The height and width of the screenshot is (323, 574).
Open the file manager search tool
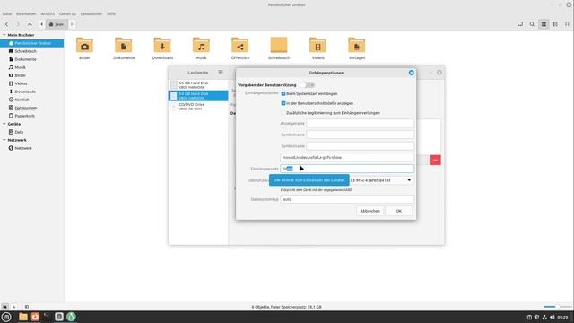532,24
